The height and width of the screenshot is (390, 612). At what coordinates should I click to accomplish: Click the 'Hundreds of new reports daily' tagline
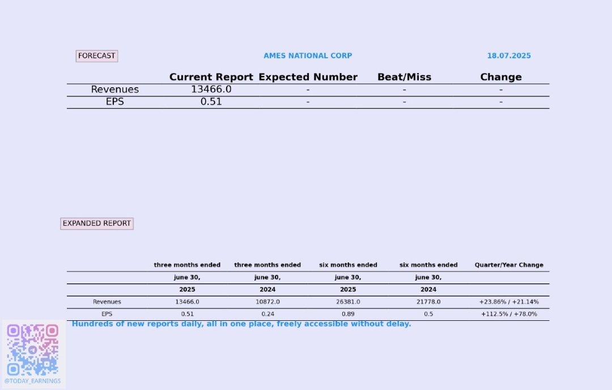(241, 324)
